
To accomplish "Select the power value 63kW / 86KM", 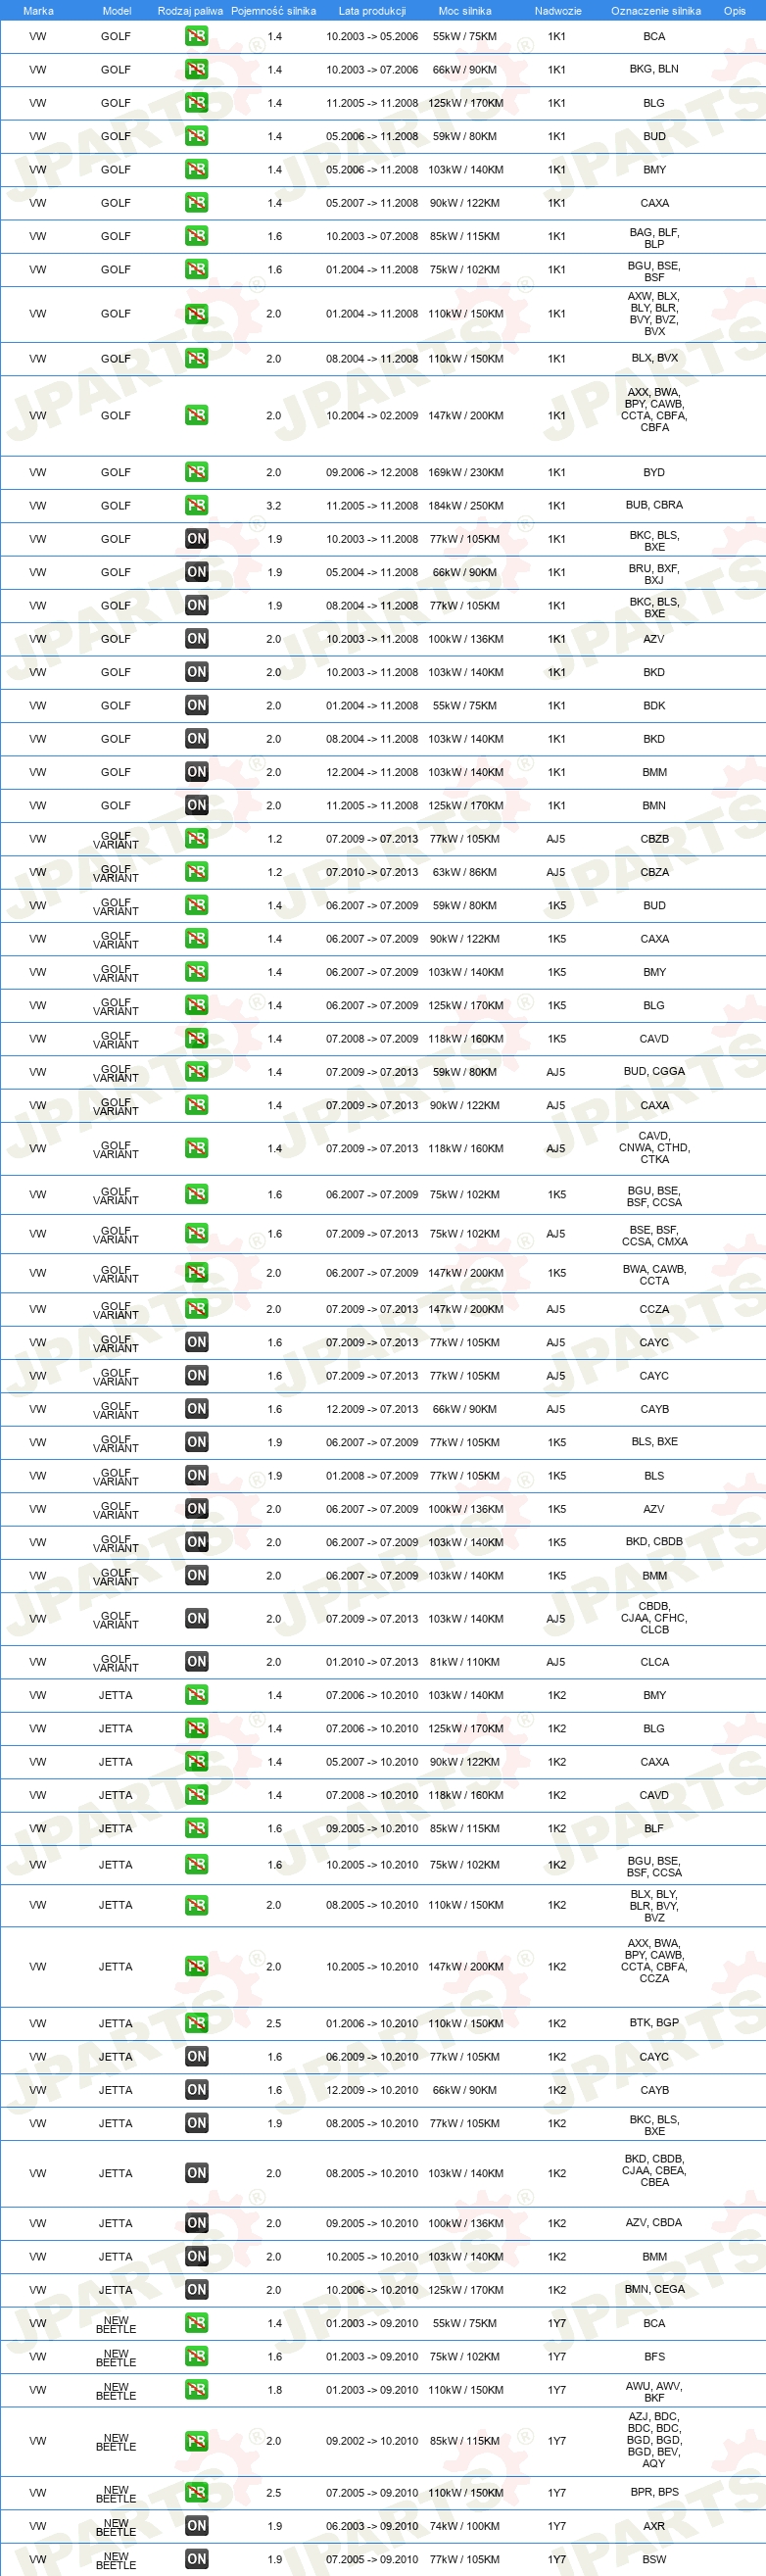I will (x=465, y=872).
